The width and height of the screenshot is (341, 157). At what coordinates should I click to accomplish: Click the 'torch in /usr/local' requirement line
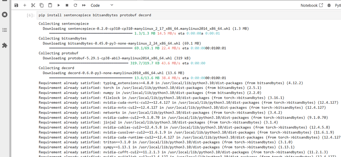click(x=150, y=88)
